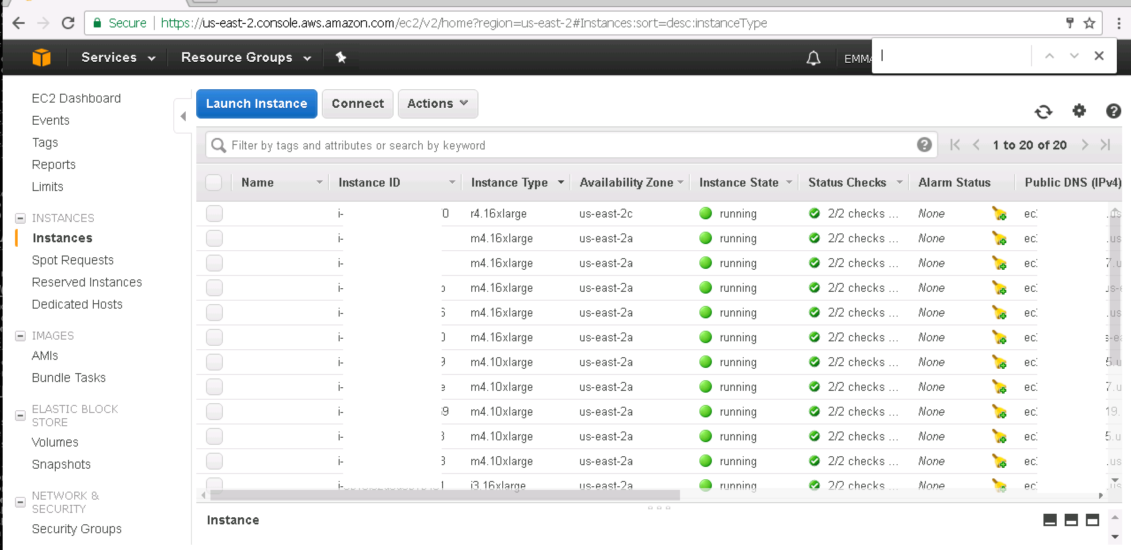The height and width of the screenshot is (550, 1131).
Task: Jump to next find result arrow
Action: point(1074,56)
